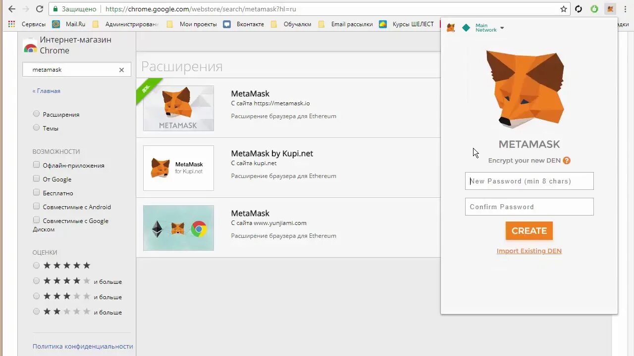Click the large MetaMask fox logo
This screenshot has width=634, height=356.
[x=525, y=89]
